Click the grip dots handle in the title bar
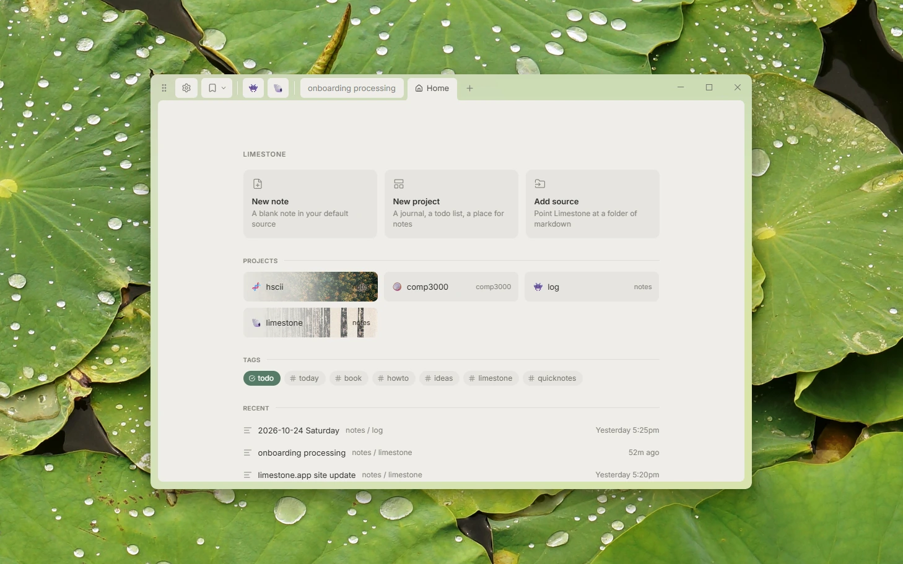 click(x=164, y=88)
